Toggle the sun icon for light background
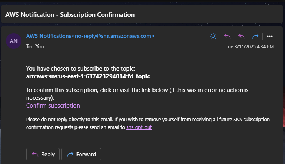Screen dimensions: 285x164 pyautogui.click(x=213, y=36)
